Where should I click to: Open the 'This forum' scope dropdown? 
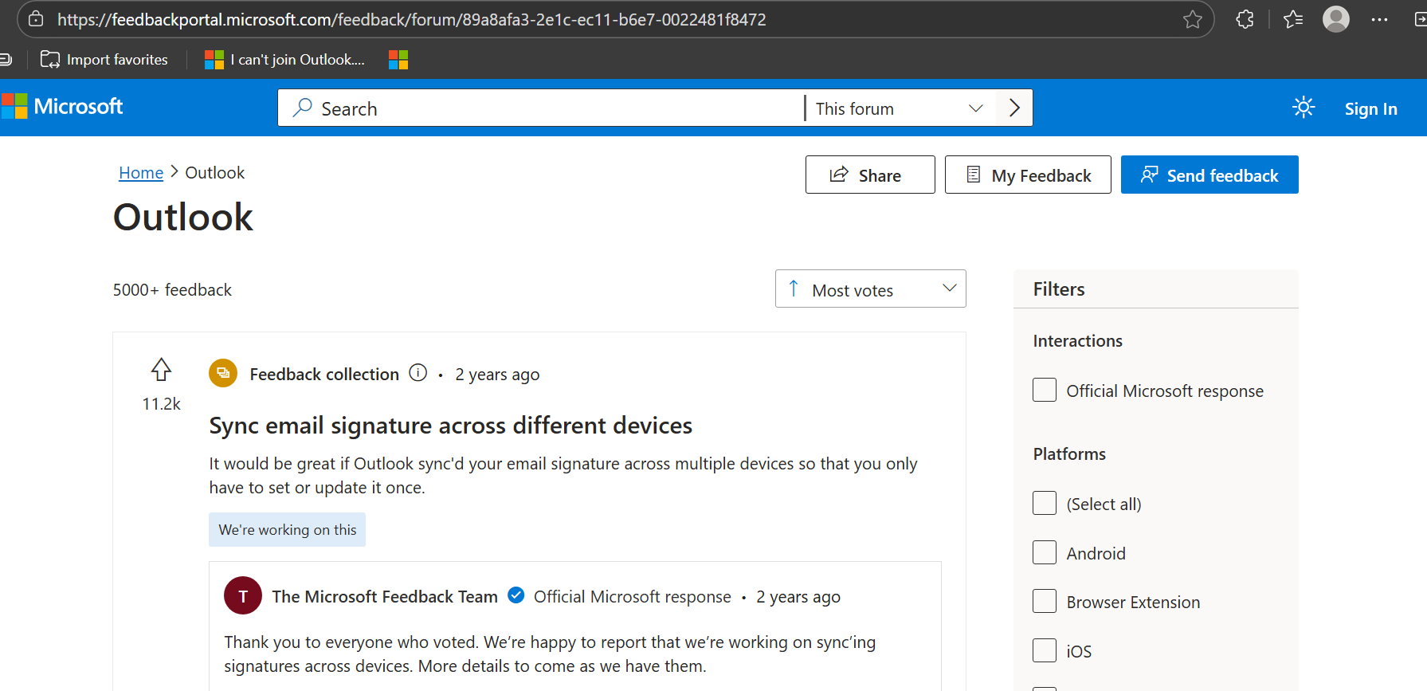tap(900, 108)
